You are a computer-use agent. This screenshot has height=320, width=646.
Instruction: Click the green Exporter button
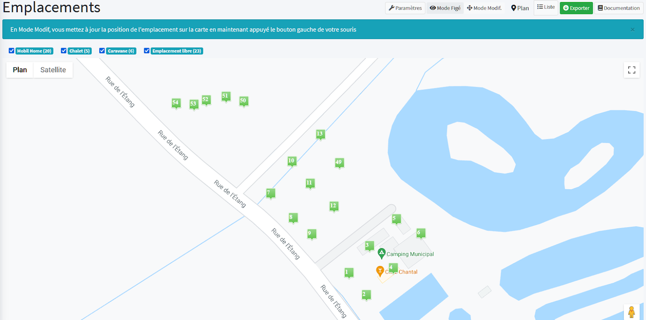tap(576, 8)
